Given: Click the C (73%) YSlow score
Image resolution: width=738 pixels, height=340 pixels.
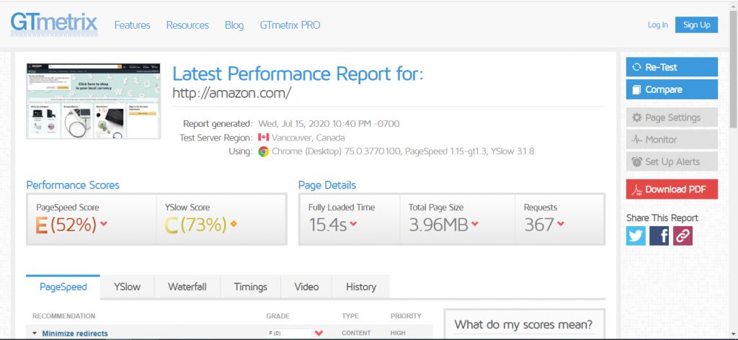Looking at the screenshot, I should [196, 225].
